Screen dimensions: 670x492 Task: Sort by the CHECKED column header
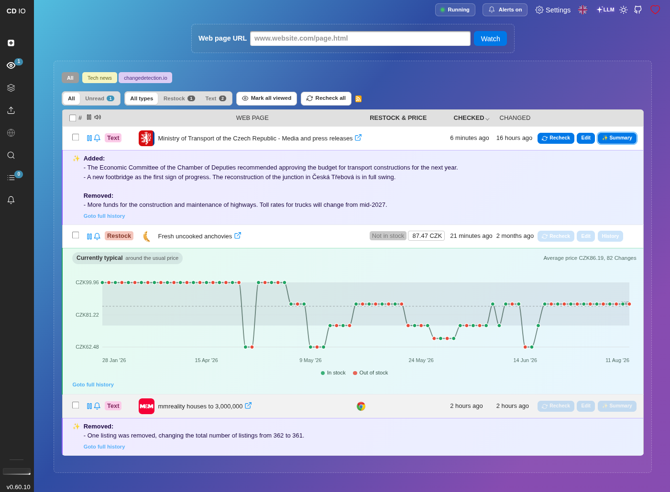(471, 118)
